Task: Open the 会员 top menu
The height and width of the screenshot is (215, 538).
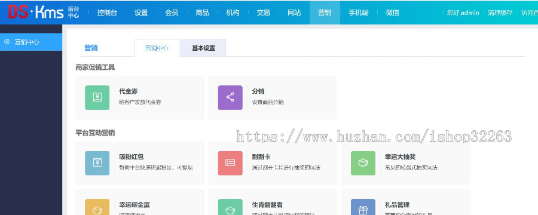Action: (172, 13)
